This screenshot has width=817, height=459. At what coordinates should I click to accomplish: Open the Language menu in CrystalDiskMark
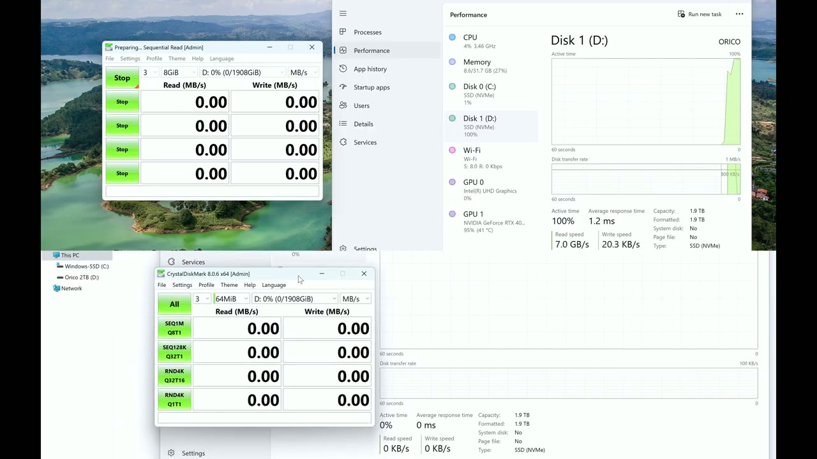[273, 285]
